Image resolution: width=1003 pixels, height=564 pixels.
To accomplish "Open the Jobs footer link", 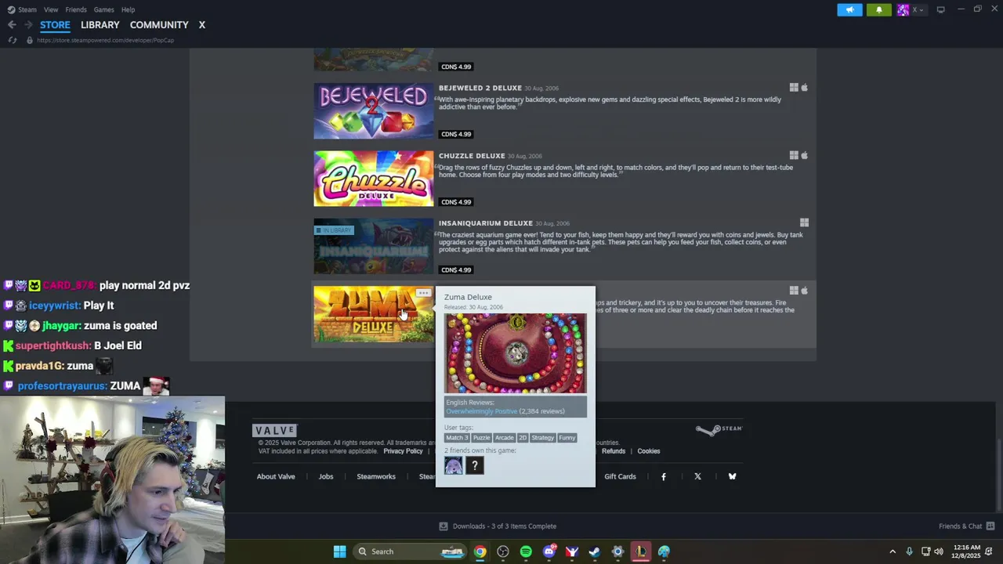I will pyautogui.click(x=326, y=476).
